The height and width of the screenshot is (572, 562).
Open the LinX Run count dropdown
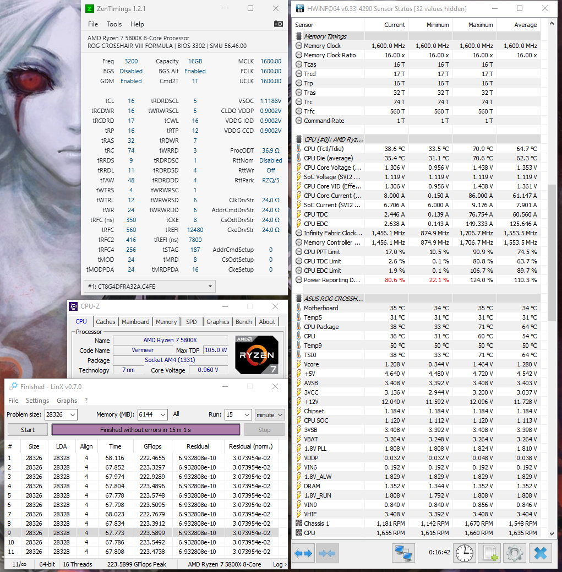coord(247,414)
